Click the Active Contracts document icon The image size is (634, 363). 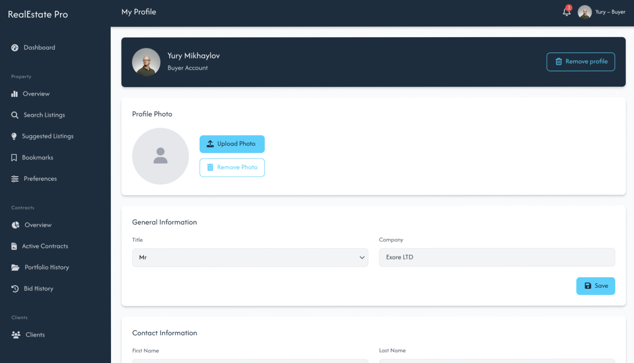[14, 246]
